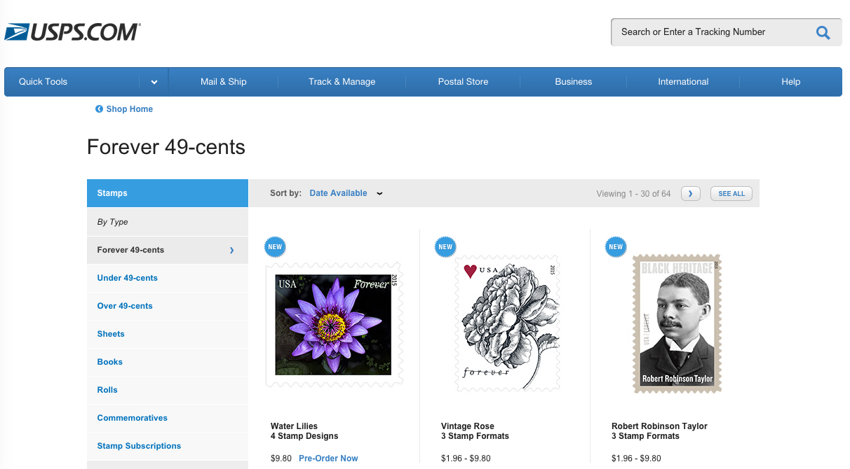Screen dimensions: 850x469
Task: Select Under 49-cents category
Action: point(168,278)
